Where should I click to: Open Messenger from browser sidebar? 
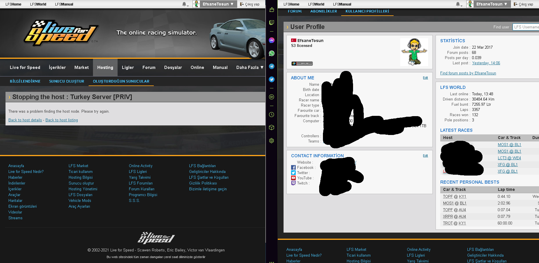(271, 40)
